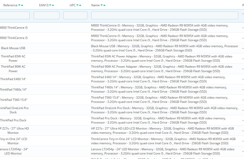Viewport: 244px width, 159px height.
Task: Select ThinkPad OneLink Pro Dock reference
Action: [14, 110]
